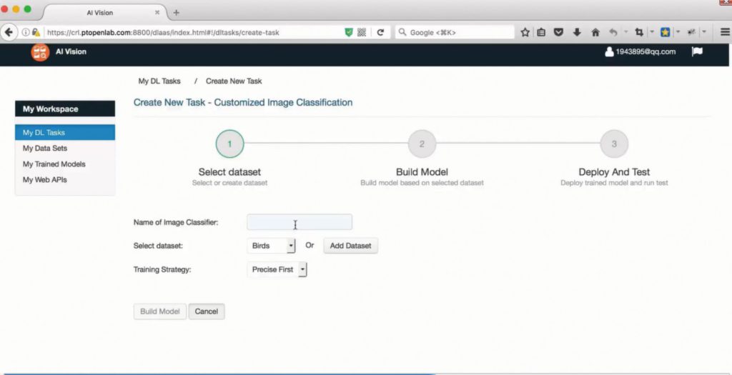
Task: Open the Training Strategy Precise First dropdown
Action: pos(277,270)
